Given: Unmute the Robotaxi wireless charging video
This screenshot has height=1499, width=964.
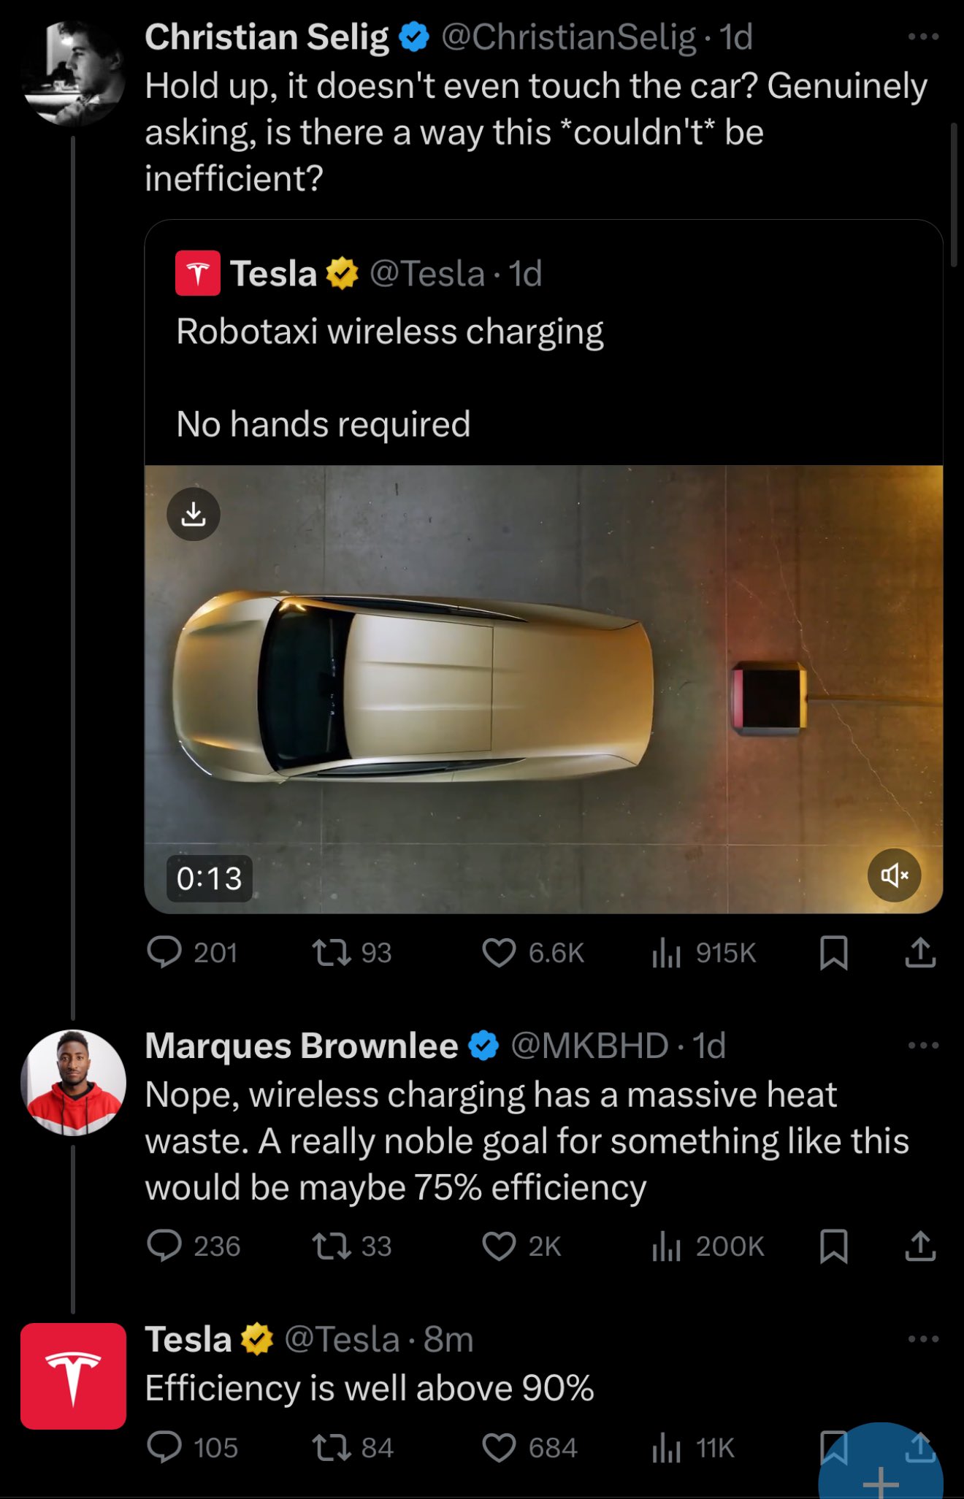Looking at the screenshot, I should 894,875.
